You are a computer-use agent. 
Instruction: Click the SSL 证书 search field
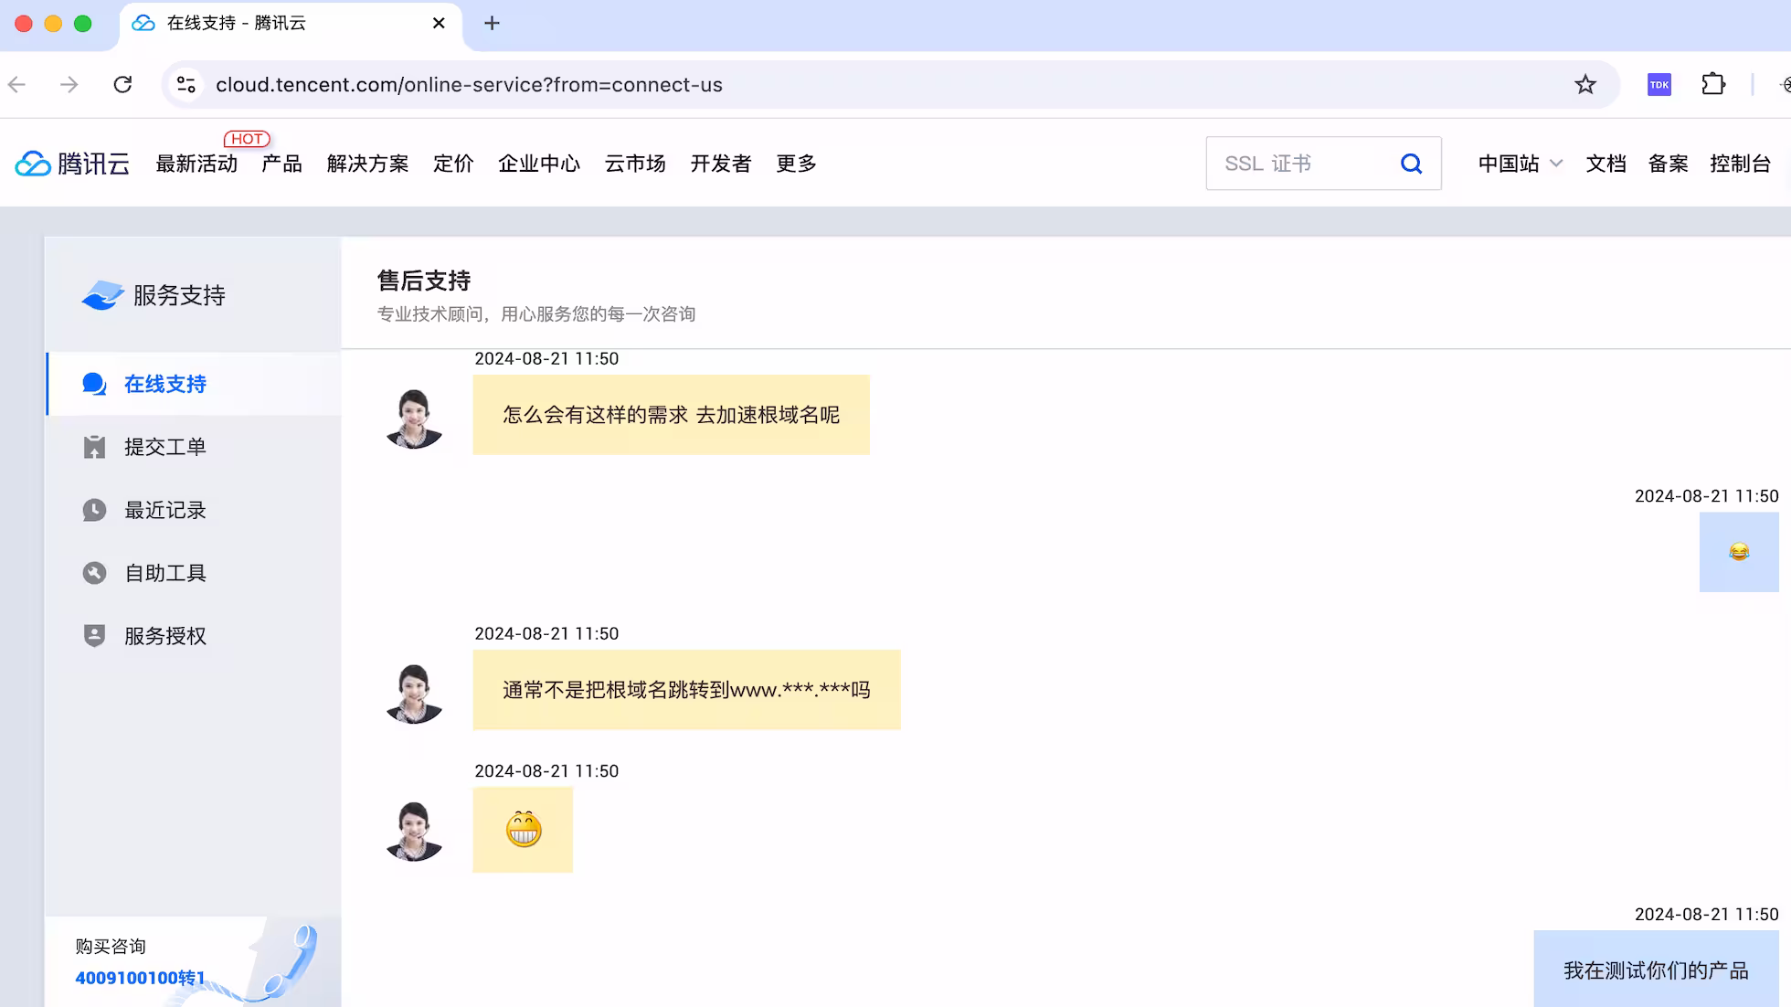(x=1298, y=164)
